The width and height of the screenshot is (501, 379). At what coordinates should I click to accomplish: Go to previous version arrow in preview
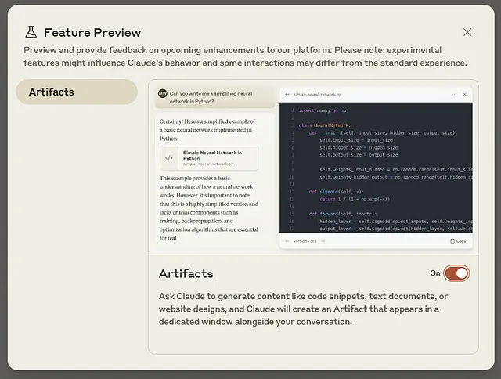click(x=287, y=241)
